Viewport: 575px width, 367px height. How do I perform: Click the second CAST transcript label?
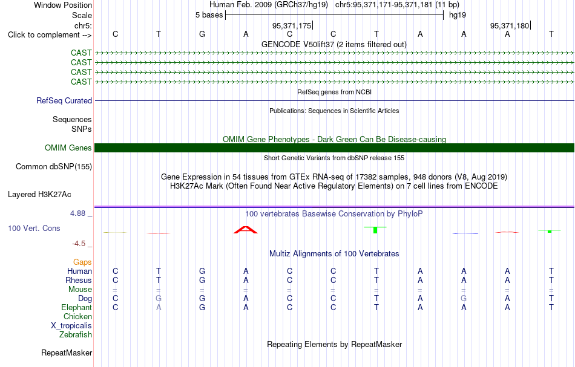tap(81, 63)
